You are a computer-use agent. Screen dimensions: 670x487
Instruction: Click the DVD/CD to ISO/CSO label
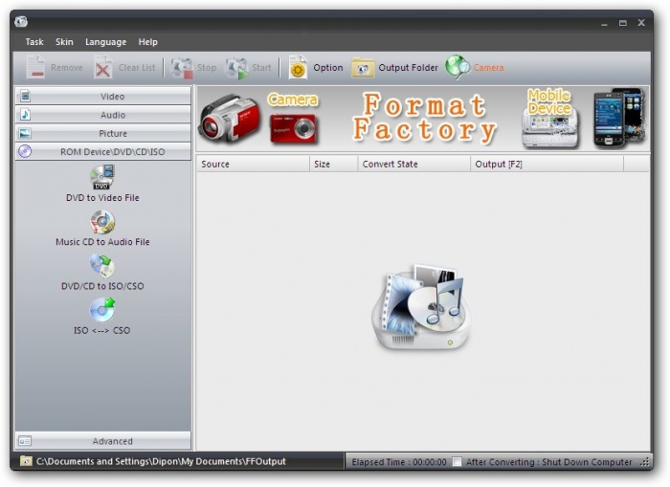click(102, 286)
